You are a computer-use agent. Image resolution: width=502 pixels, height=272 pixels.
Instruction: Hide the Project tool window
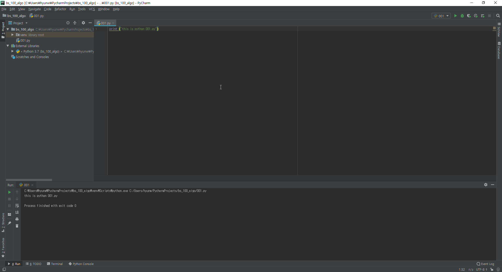[90, 23]
